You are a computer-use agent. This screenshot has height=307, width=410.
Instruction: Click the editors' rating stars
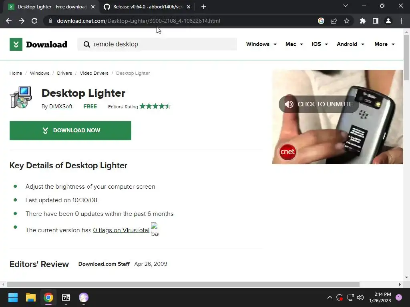coord(155,106)
